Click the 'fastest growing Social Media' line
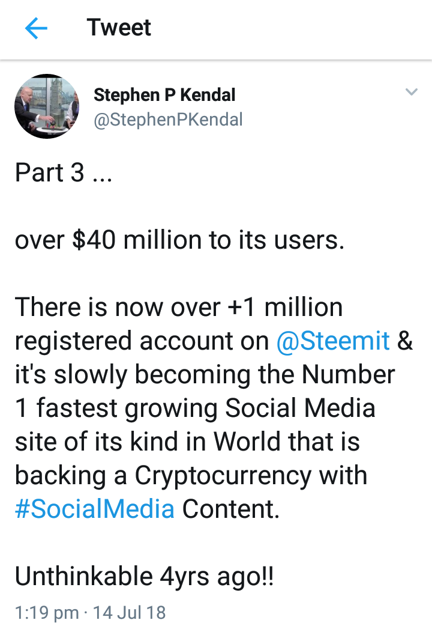This screenshot has height=632, width=432. click(x=206, y=408)
